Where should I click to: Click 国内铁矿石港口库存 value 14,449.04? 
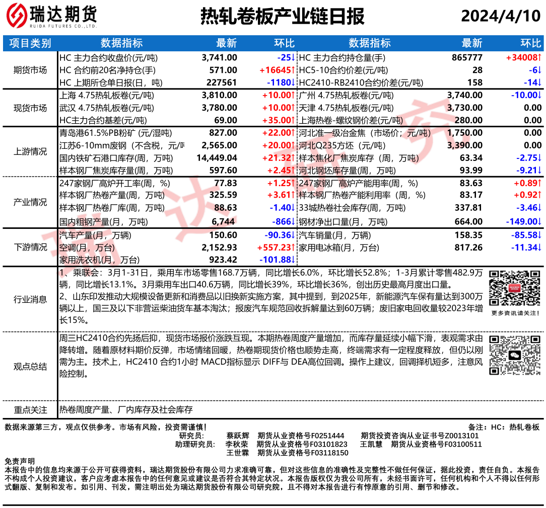[x=217, y=158]
